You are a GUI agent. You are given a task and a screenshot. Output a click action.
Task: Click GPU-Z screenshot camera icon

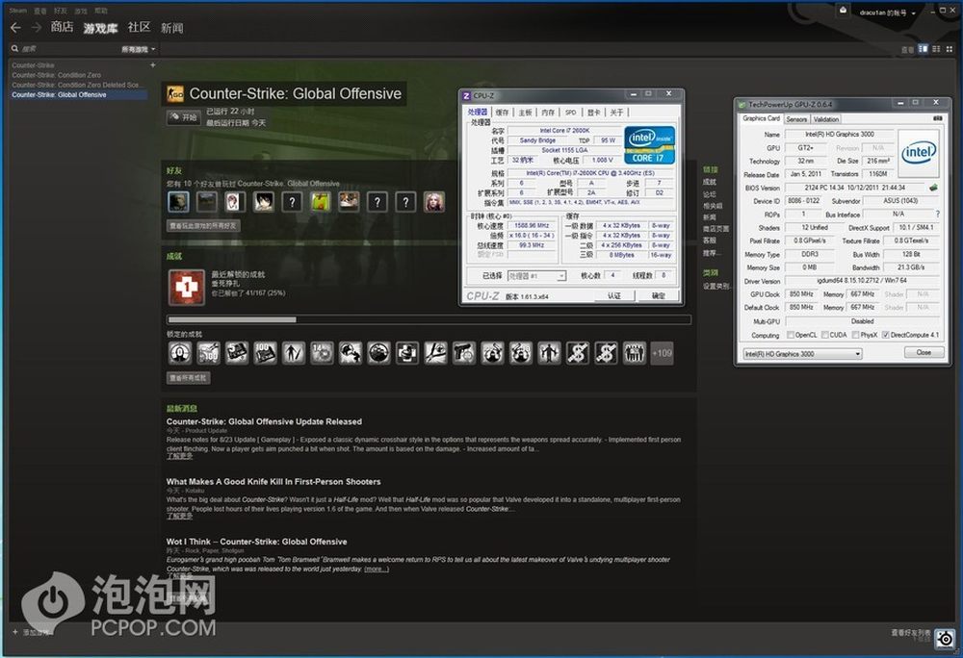[x=938, y=118]
